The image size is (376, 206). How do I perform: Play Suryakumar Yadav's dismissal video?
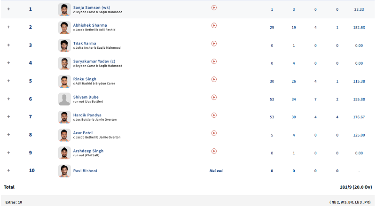(x=214, y=61)
